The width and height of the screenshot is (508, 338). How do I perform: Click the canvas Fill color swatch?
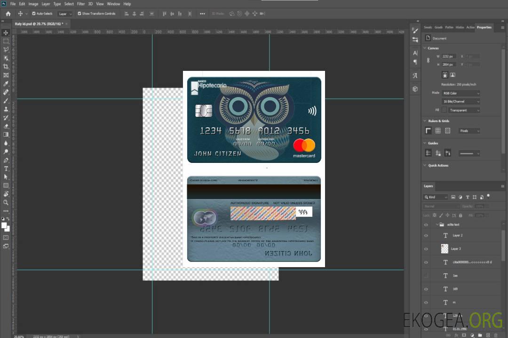click(x=444, y=110)
